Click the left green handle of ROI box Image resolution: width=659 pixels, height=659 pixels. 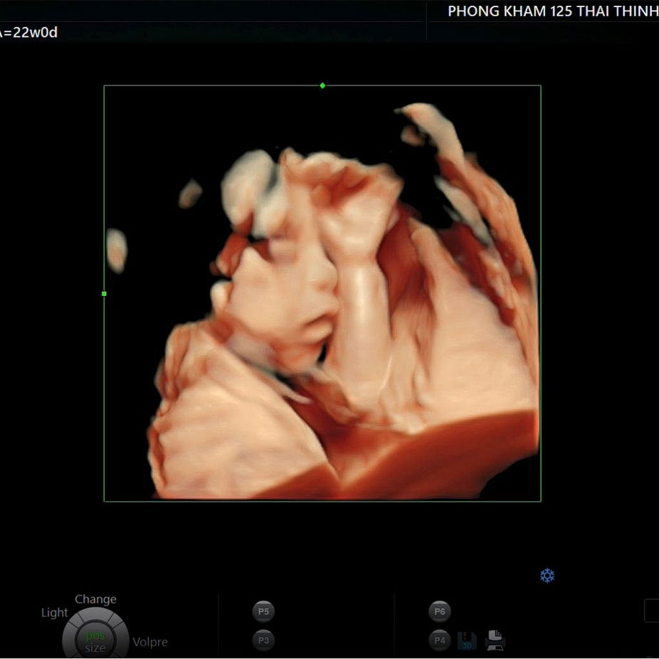coord(105,293)
